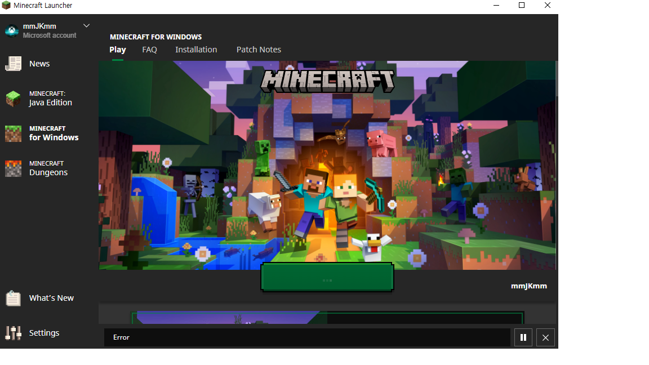
Task: Select Minecraft: Java Edition in sidebar
Action: coord(50,99)
